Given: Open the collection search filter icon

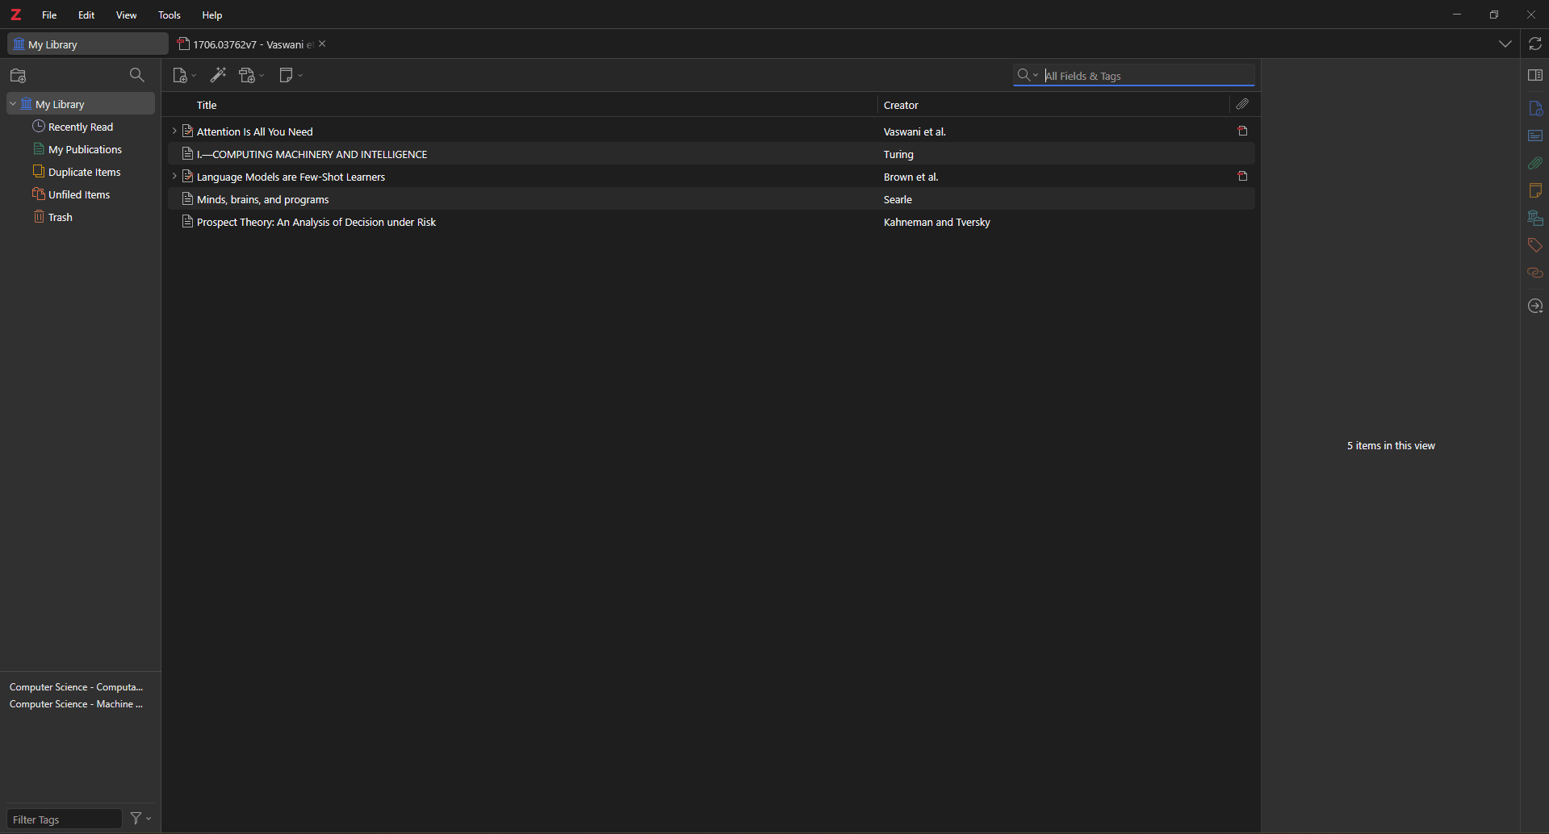Looking at the screenshot, I should (x=138, y=76).
